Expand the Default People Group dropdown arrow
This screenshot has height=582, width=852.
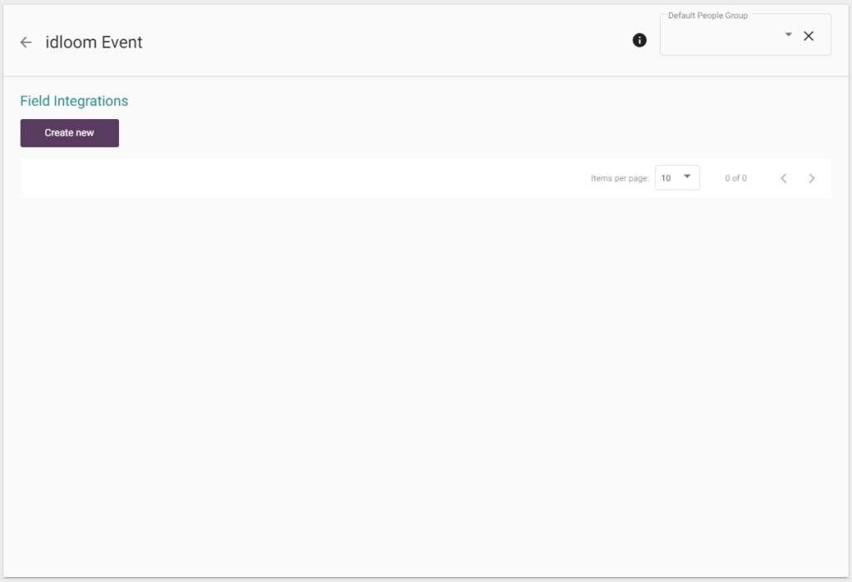coord(788,35)
